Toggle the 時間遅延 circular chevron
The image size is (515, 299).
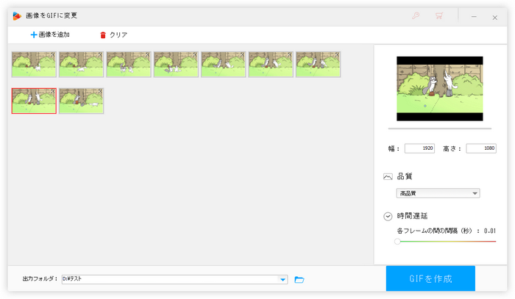(x=388, y=216)
